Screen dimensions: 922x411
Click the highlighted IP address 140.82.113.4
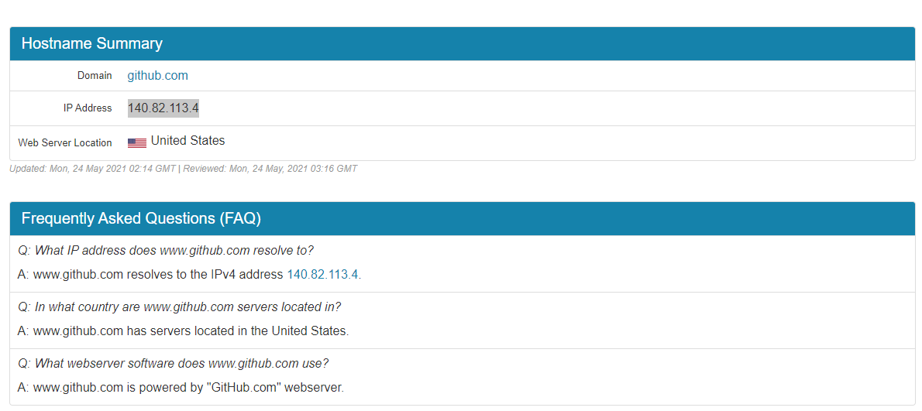163,108
